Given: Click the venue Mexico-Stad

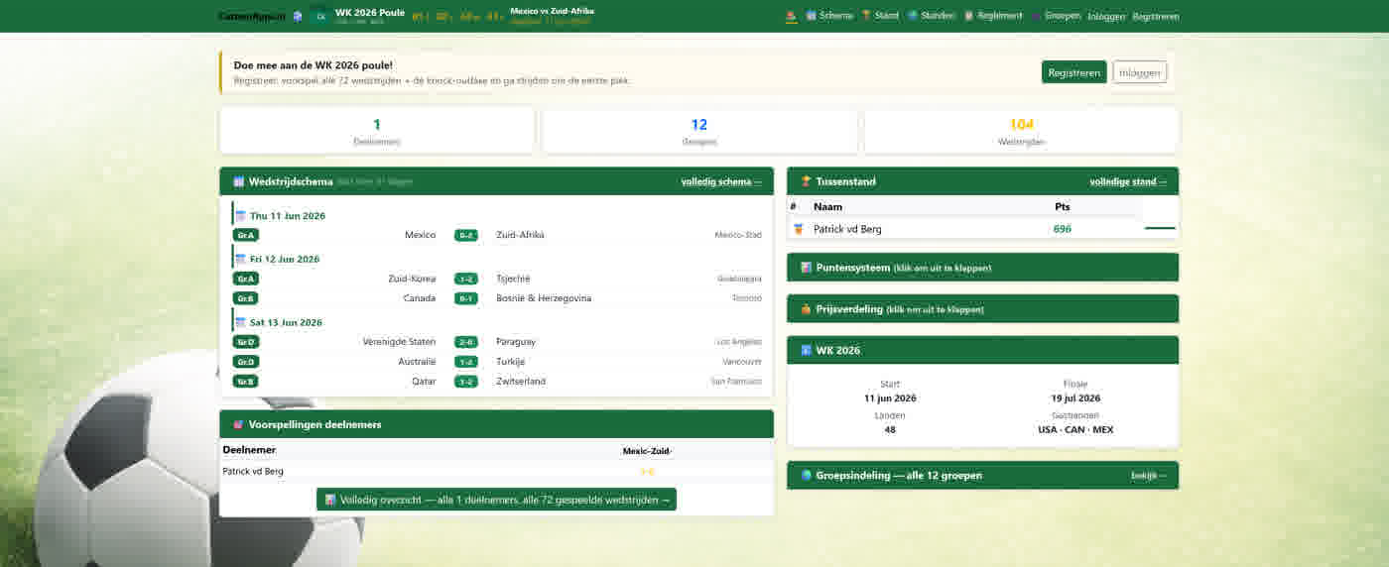Looking at the screenshot, I should pos(738,235).
